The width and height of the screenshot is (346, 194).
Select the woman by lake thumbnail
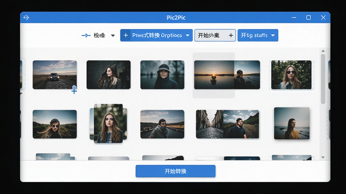[x=247, y=75]
